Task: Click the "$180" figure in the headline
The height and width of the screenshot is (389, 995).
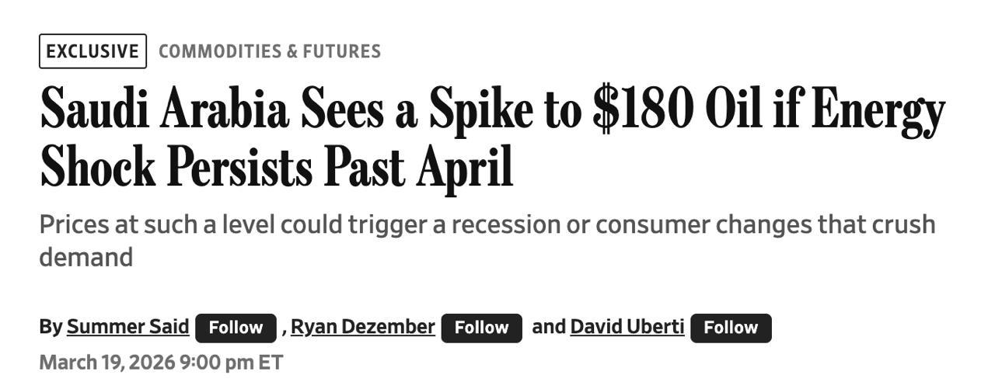Action: (x=642, y=109)
